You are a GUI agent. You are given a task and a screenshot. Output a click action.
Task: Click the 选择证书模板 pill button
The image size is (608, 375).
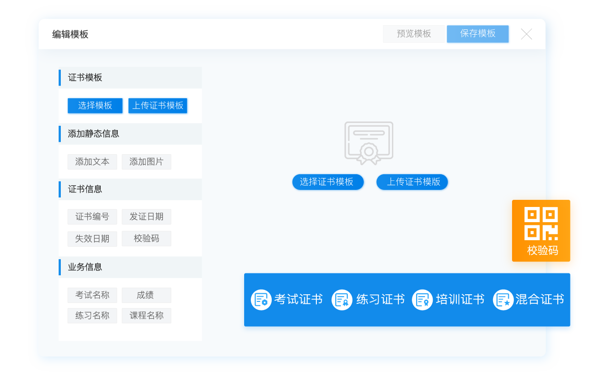click(328, 182)
